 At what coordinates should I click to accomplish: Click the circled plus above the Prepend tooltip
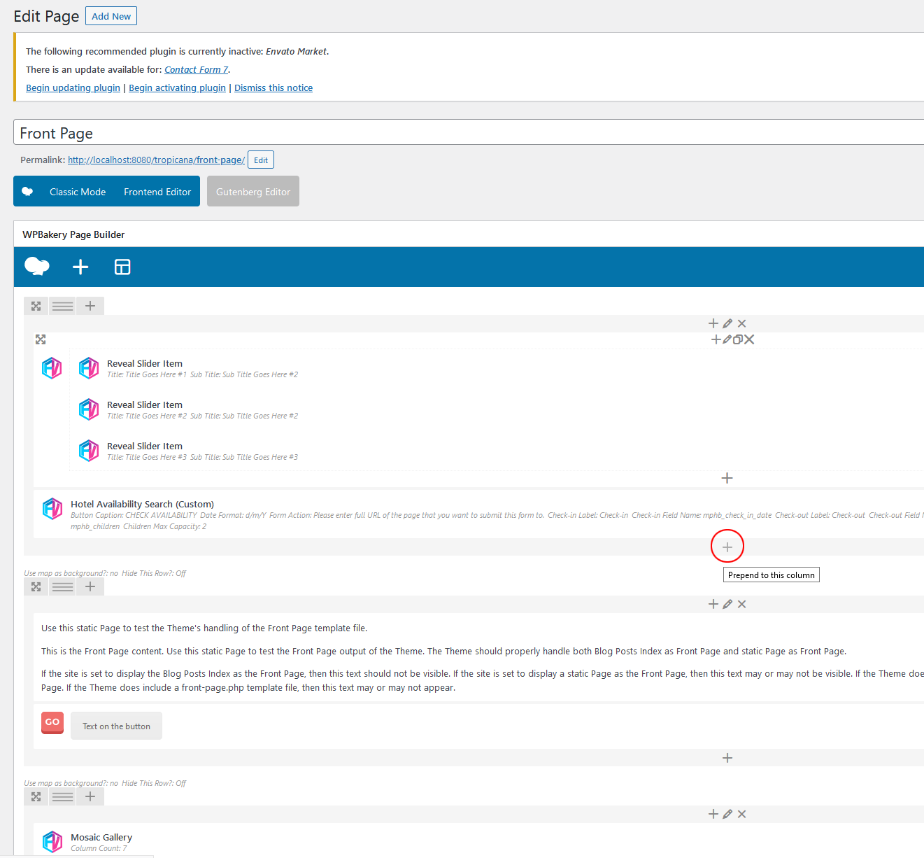click(x=727, y=547)
